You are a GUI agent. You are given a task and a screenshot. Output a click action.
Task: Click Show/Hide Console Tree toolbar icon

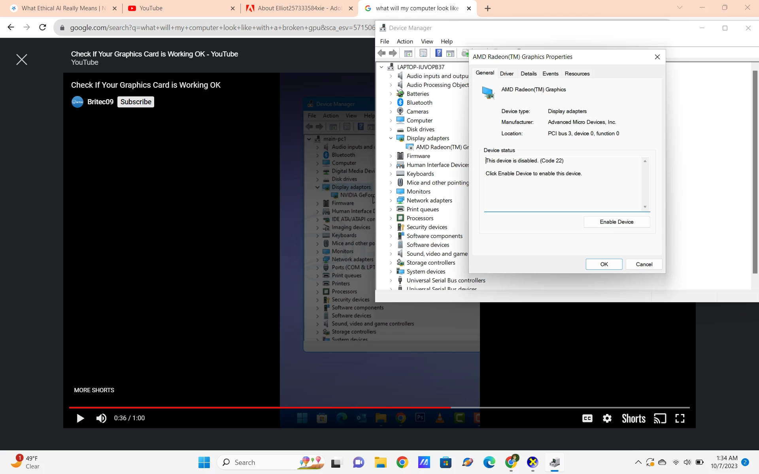(408, 53)
